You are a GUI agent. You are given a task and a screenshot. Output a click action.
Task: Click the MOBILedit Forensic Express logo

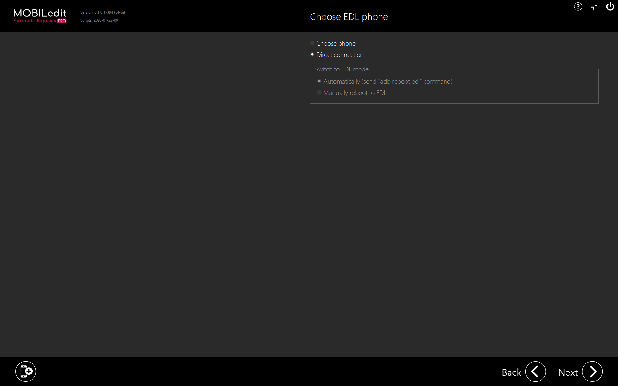pos(40,14)
